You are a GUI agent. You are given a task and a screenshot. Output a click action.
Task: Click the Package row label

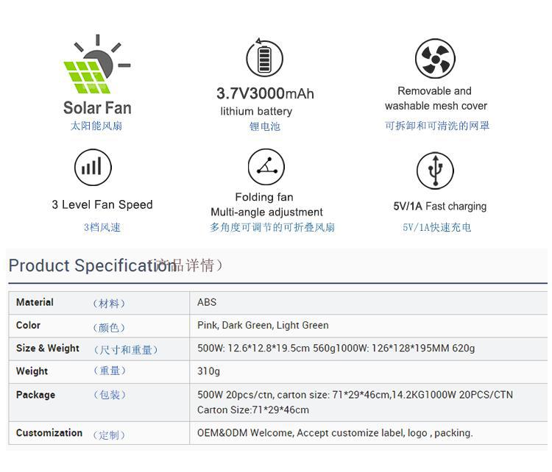[35, 395]
